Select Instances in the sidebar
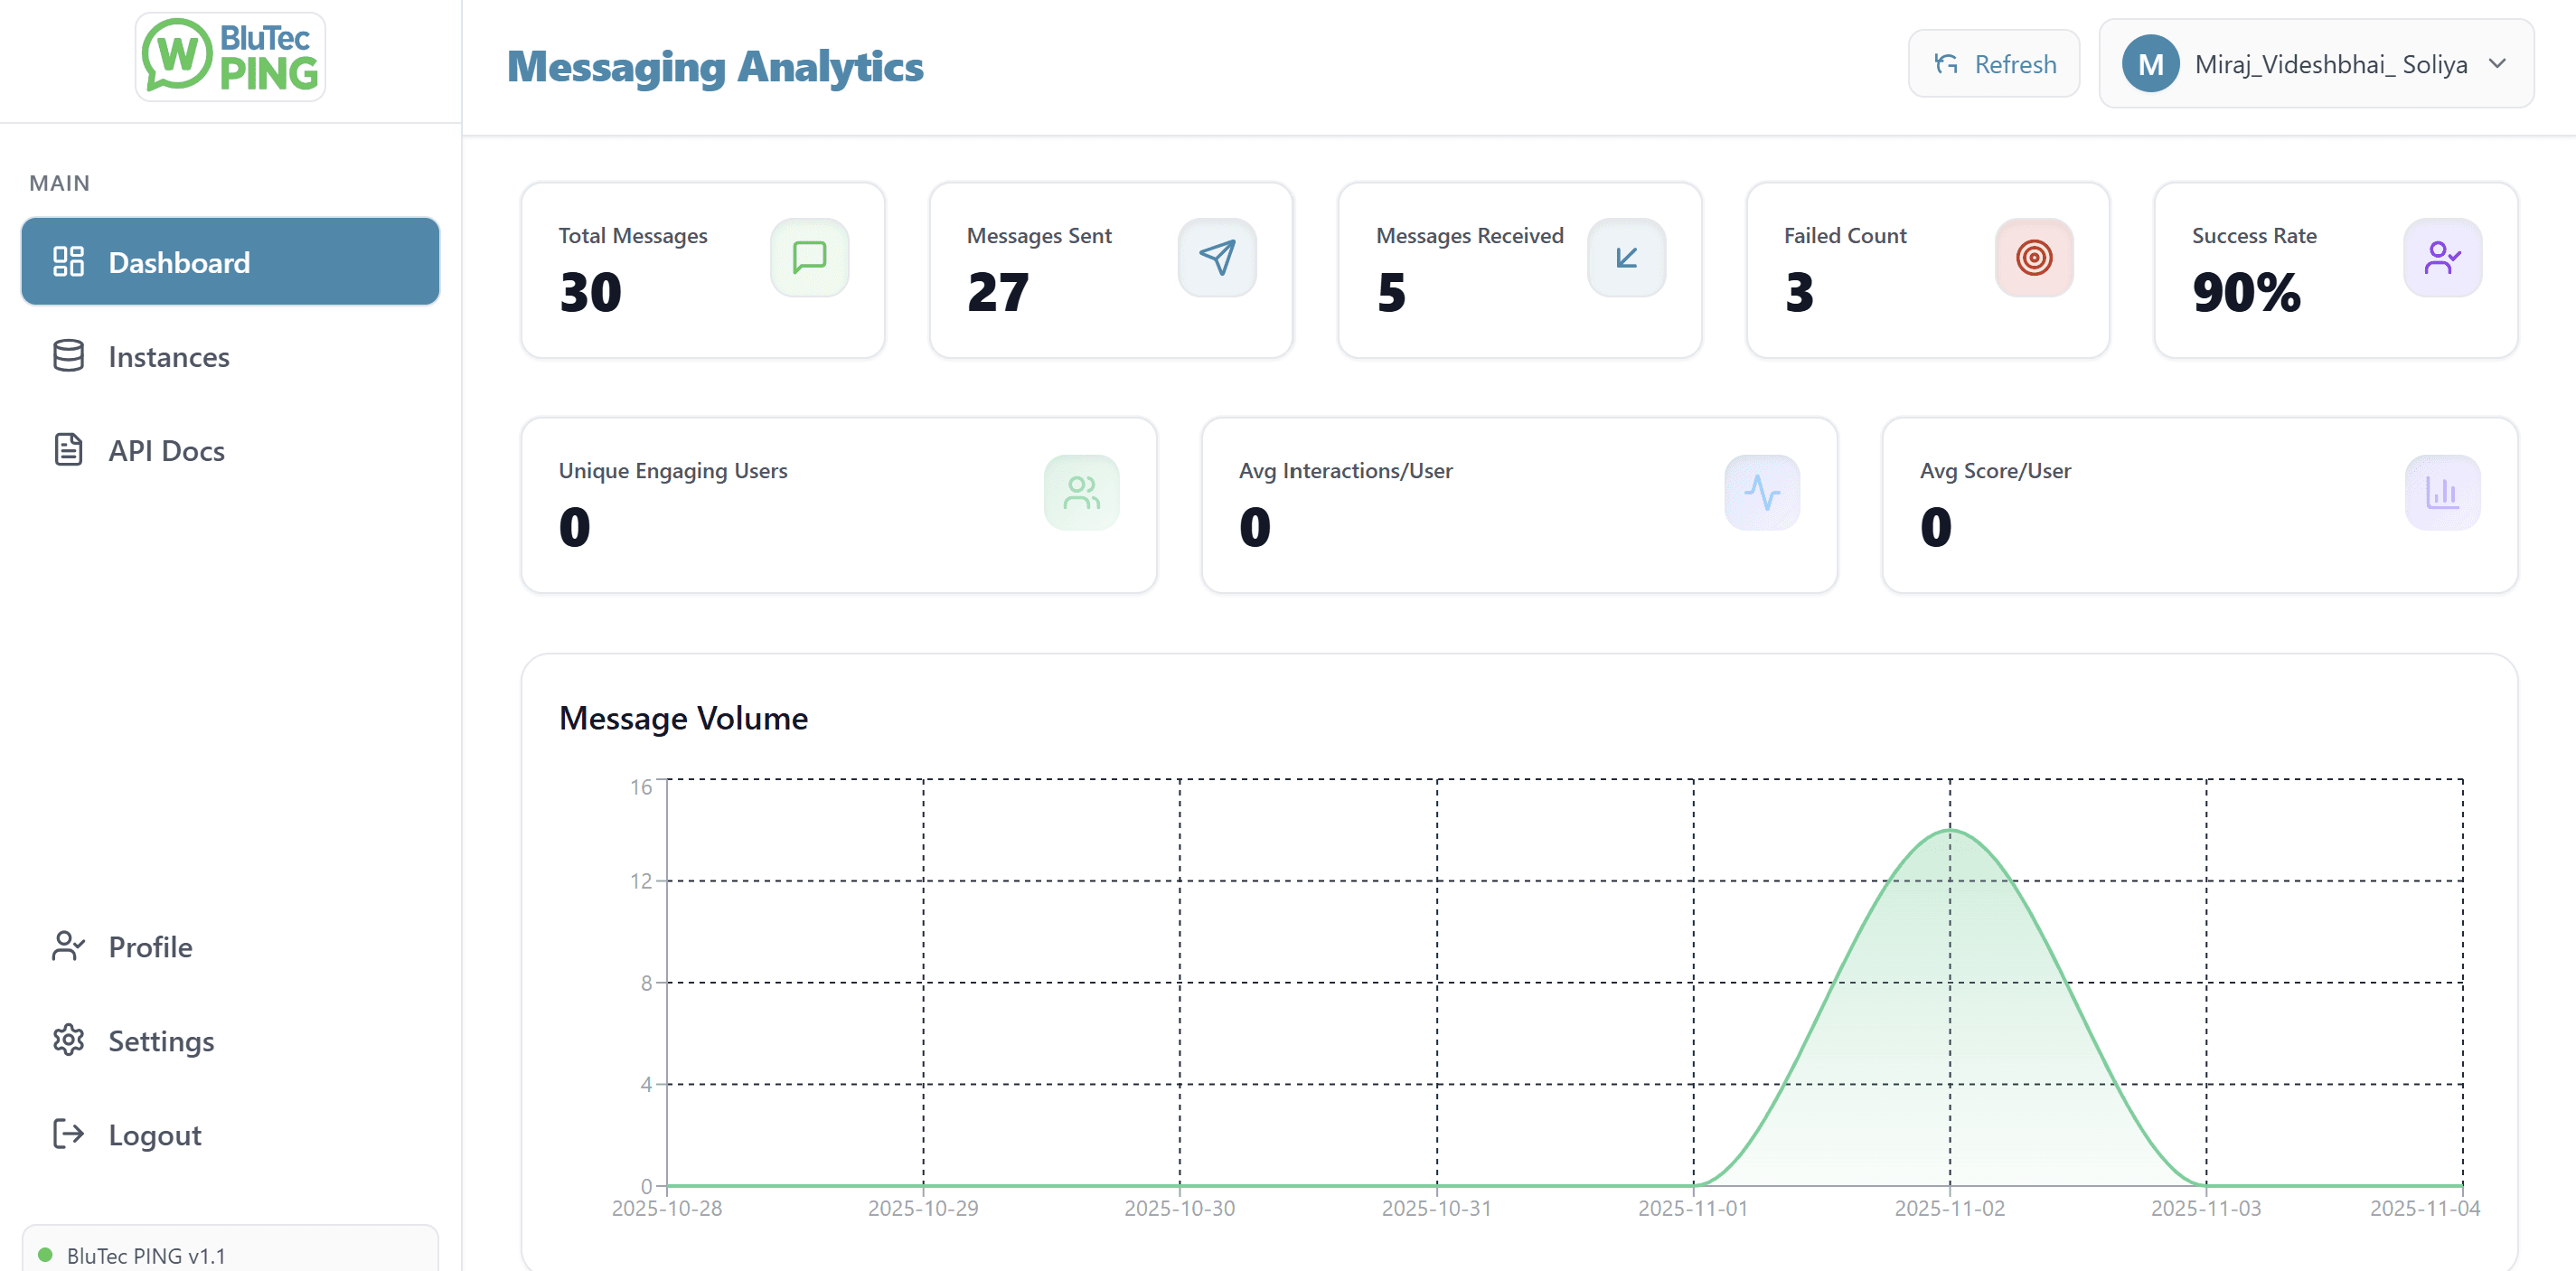This screenshot has width=2576, height=1271. 168,356
